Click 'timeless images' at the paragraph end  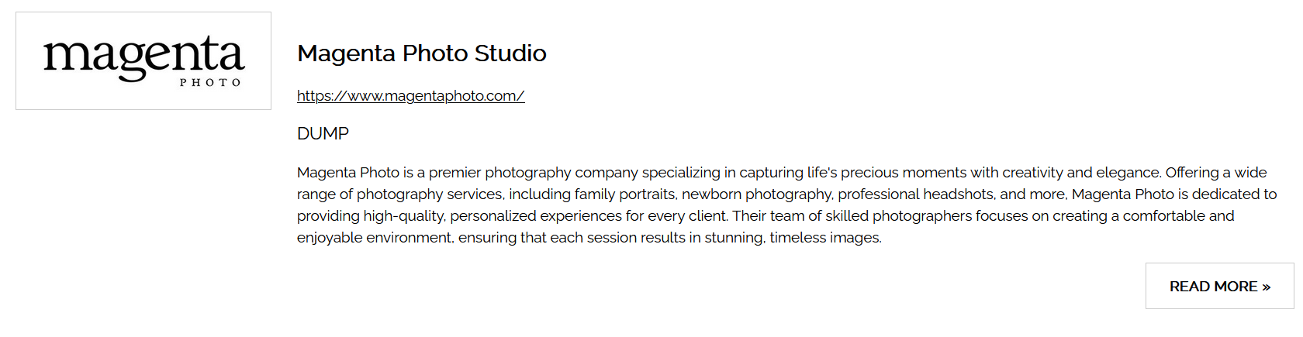pos(824,238)
